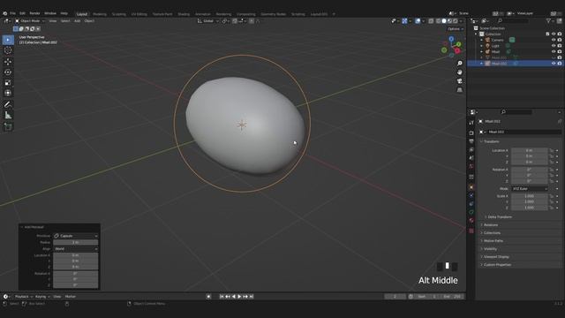
Task: Open the timeline Marker menu
Action: coord(71,297)
